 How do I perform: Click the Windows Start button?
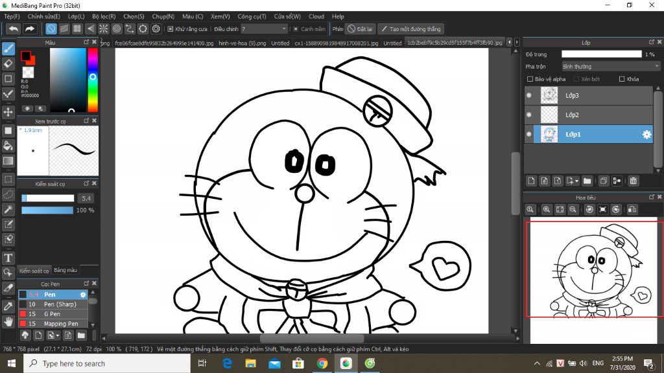click(x=12, y=363)
